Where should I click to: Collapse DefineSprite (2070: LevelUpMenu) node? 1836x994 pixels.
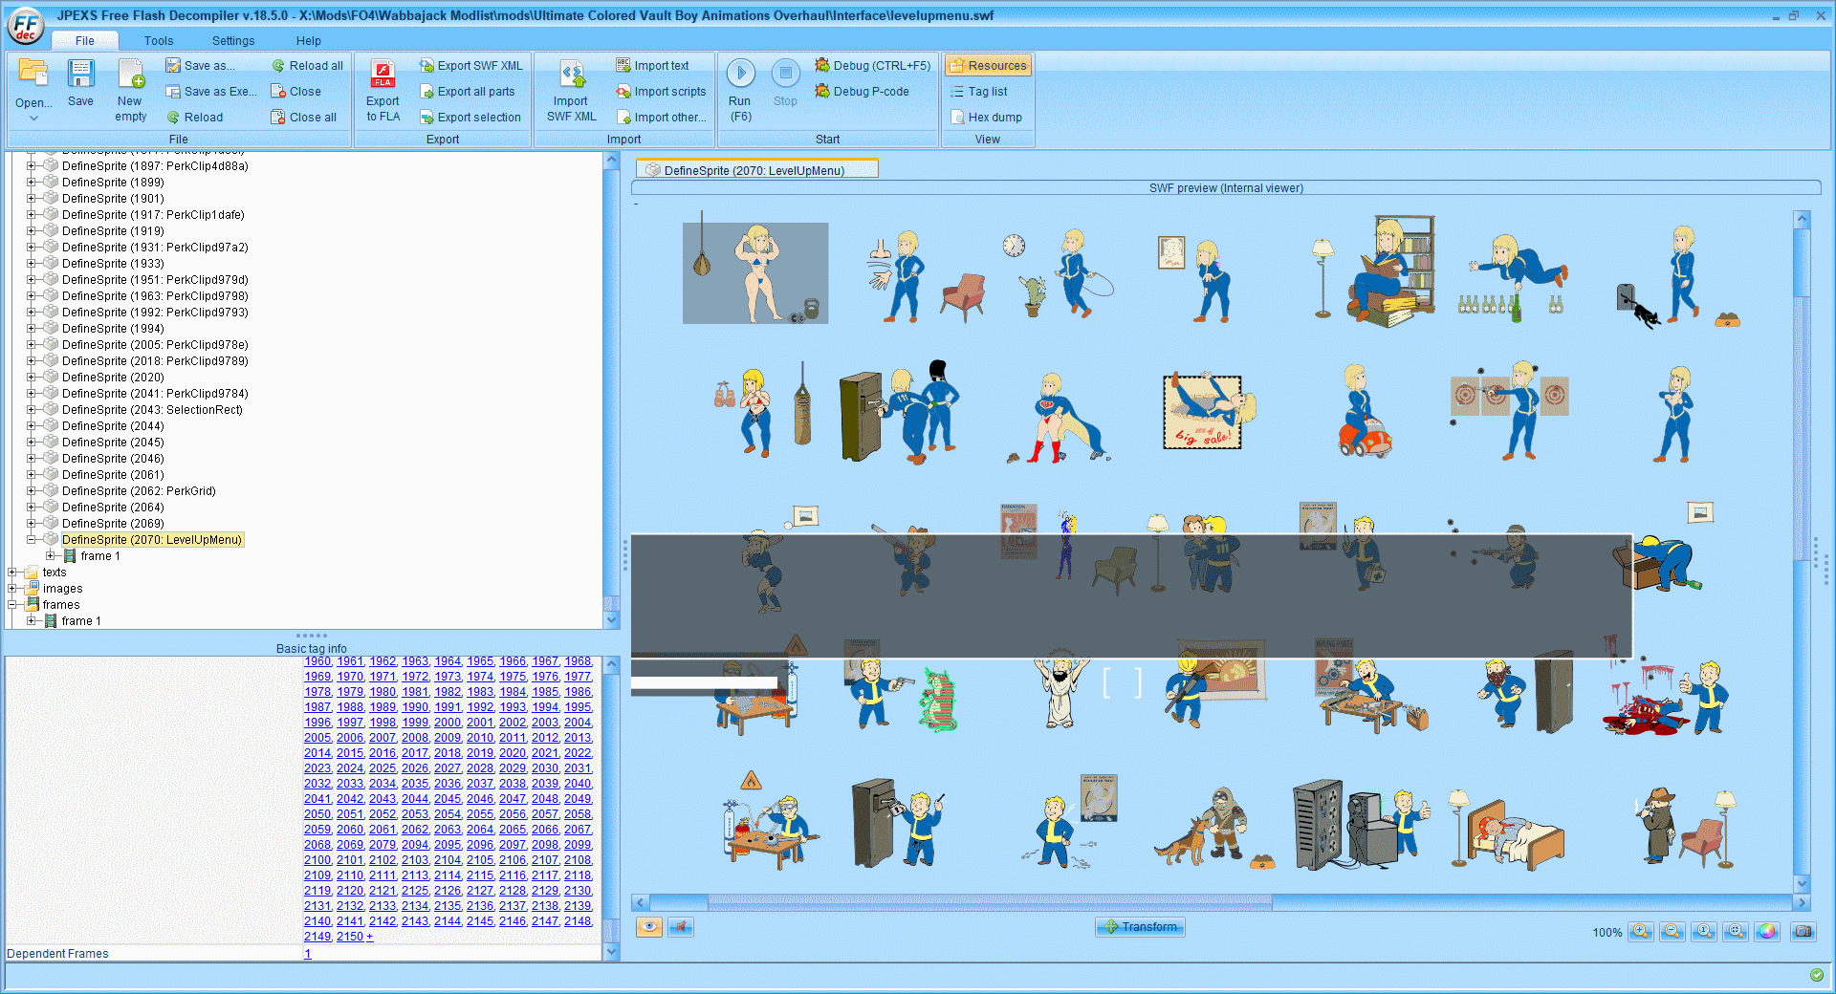point(32,540)
